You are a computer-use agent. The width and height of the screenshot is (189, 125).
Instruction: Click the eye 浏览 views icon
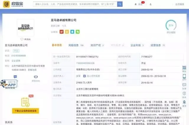[x=36, y=77]
